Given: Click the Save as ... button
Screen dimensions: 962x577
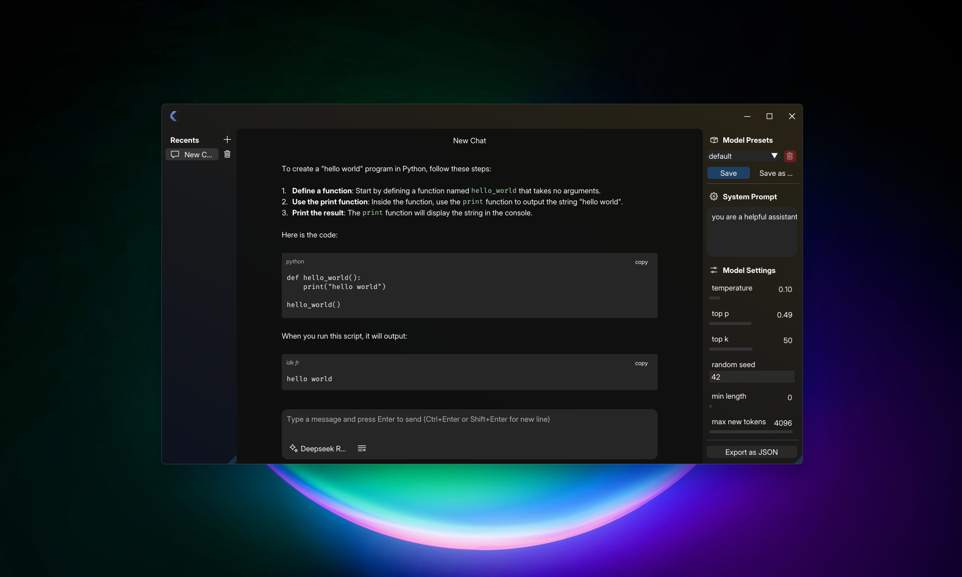Looking at the screenshot, I should tap(776, 173).
